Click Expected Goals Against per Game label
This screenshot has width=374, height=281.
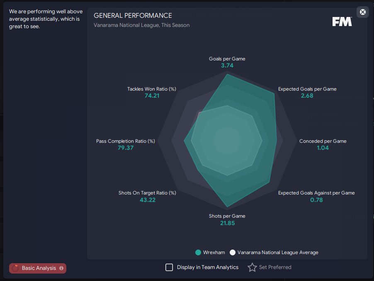(x=316, y=193)
